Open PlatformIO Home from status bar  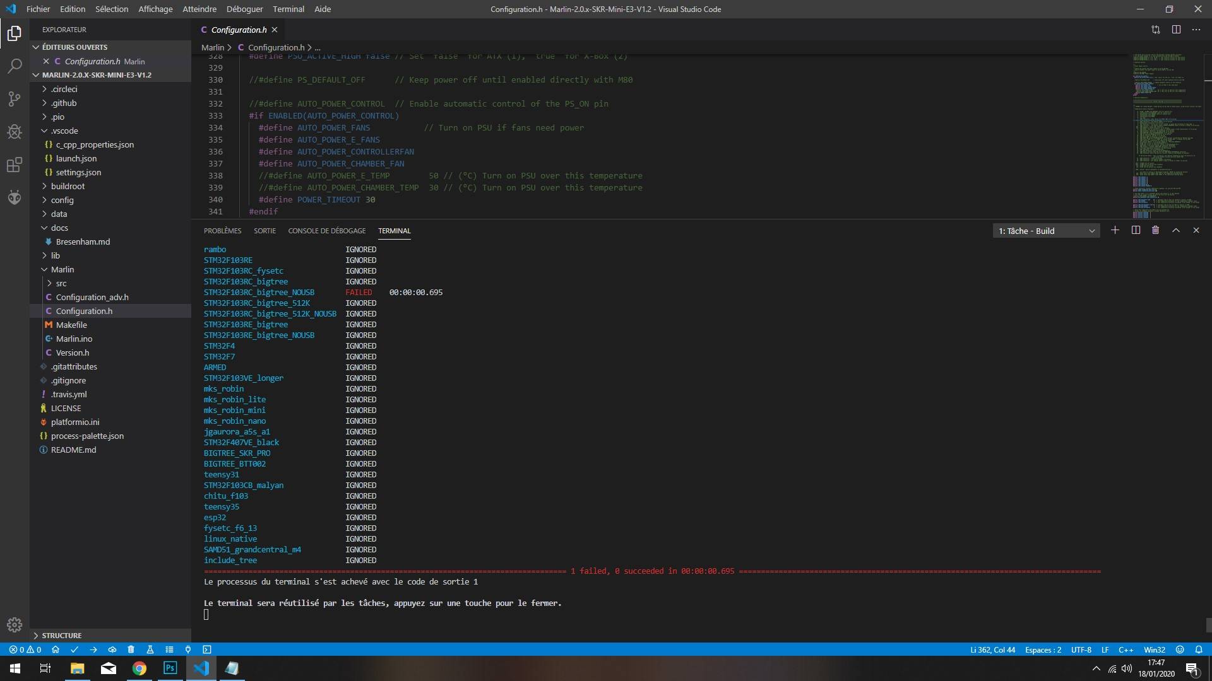tap(56, 649)
